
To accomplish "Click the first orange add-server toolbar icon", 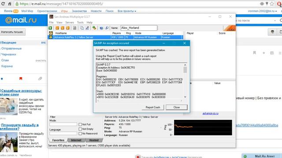I will click(x=57, y=28).
